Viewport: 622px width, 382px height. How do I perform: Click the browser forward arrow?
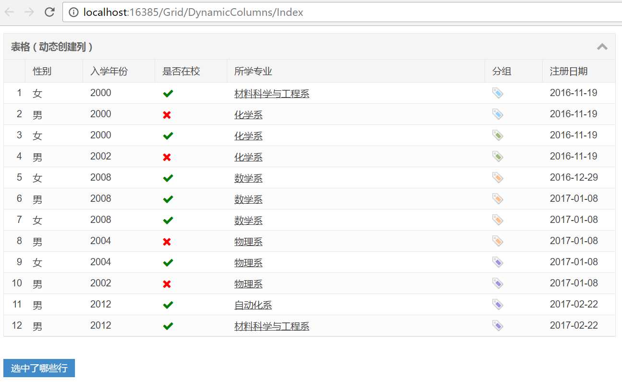pyautogui.click(x=29, y=12)
